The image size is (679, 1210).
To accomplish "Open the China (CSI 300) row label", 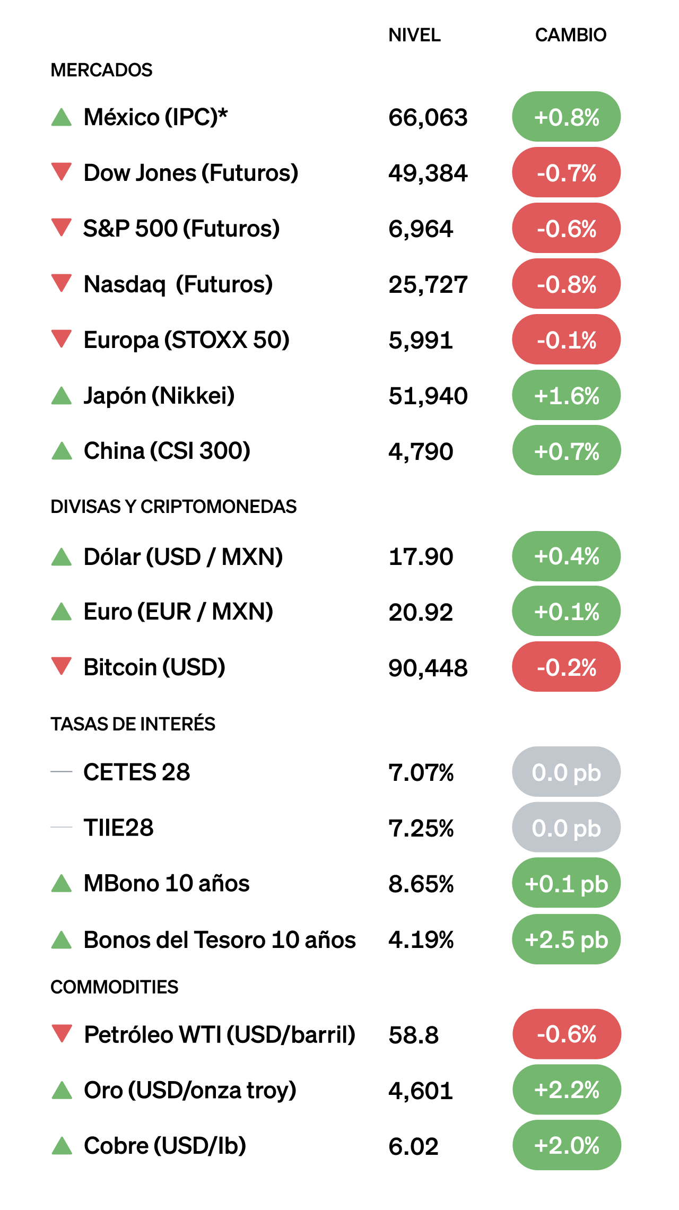I will 167,451.
